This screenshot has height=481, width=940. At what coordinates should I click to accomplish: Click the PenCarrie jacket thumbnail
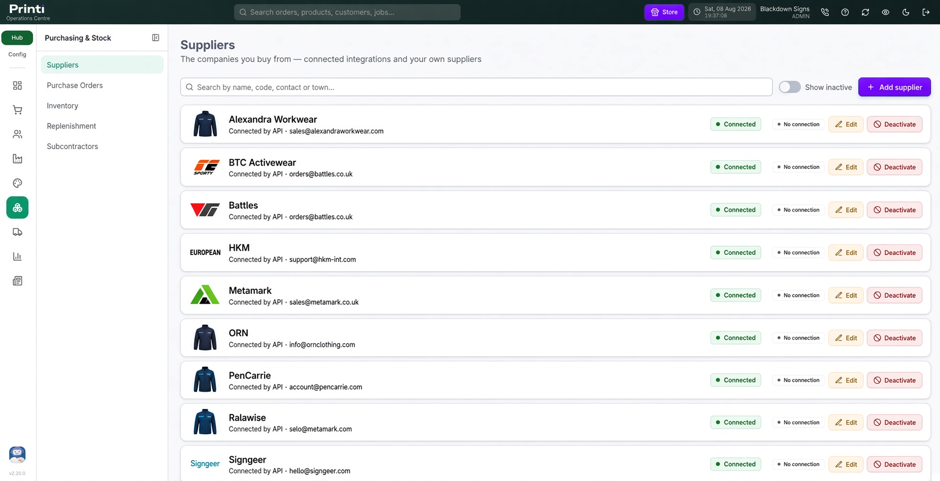coord(205,380)
